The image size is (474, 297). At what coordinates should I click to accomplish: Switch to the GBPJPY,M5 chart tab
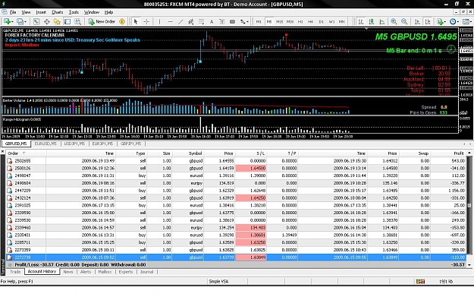[x=130, y=144]
